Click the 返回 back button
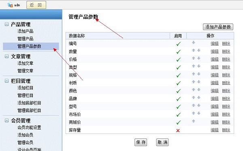The width and height of the screenshot is (243, 151). pyautogui.click(x=36, y=5)
